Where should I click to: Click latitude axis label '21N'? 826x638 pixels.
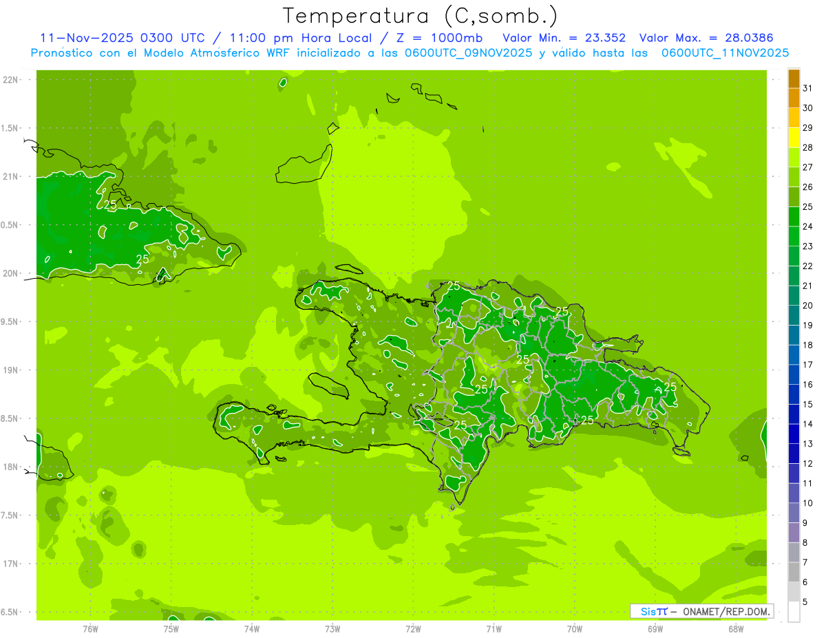(x=10, y=177)
